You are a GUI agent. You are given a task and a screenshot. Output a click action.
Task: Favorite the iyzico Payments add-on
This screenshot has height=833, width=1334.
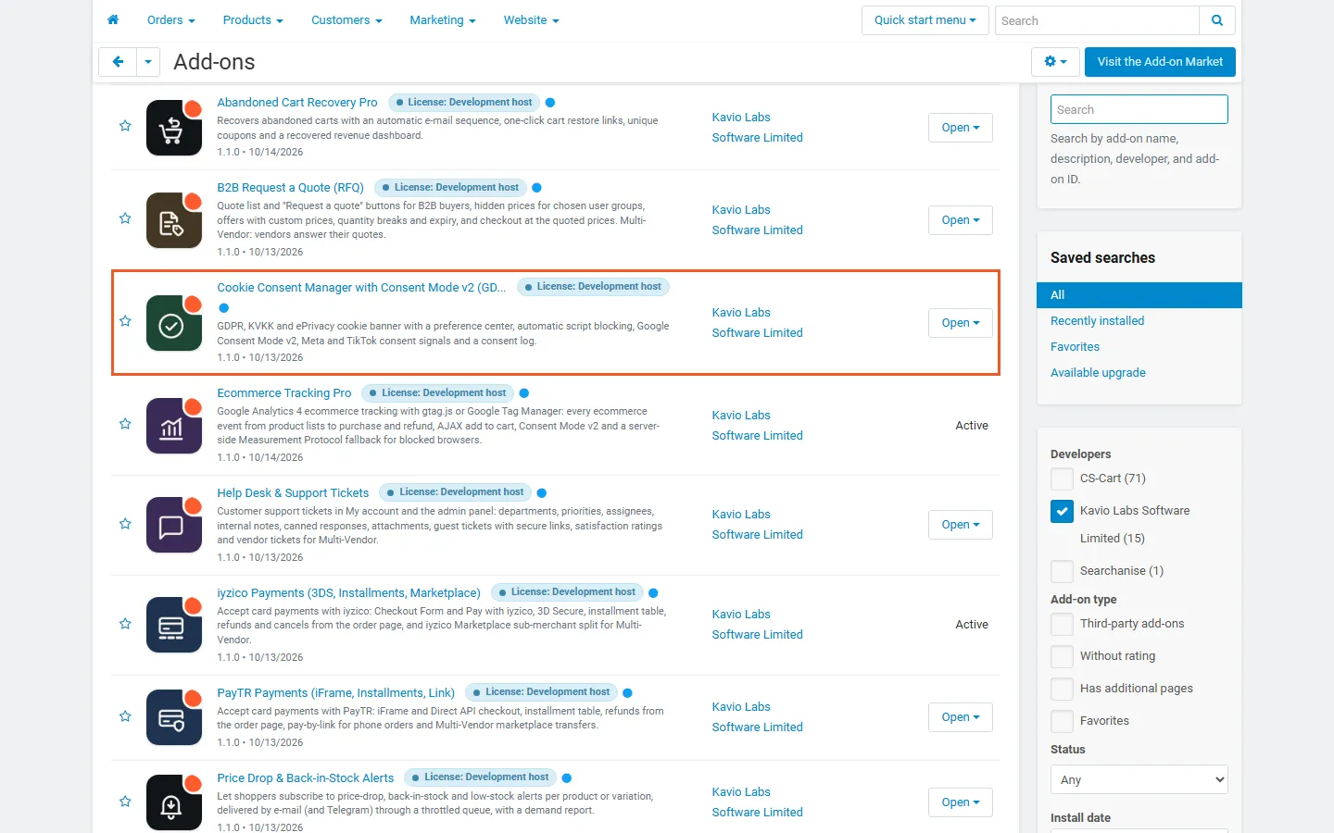(x=125, y=624)
